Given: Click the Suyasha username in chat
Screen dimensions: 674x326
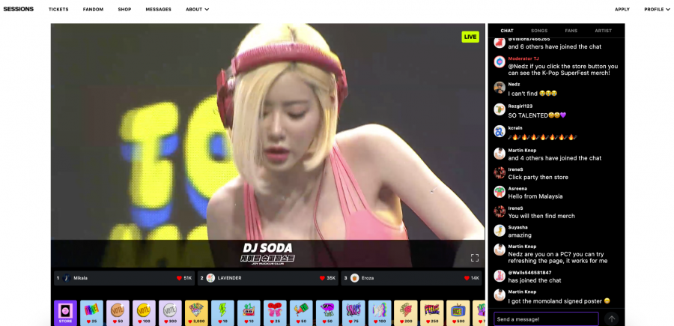Looking at the screenshot, I should 517,227.
